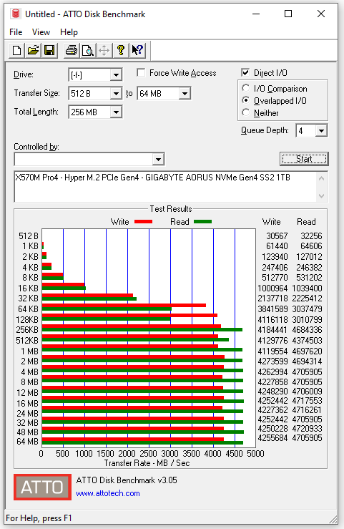Click the yellow question mark About icon

click(x=121, y=51)
